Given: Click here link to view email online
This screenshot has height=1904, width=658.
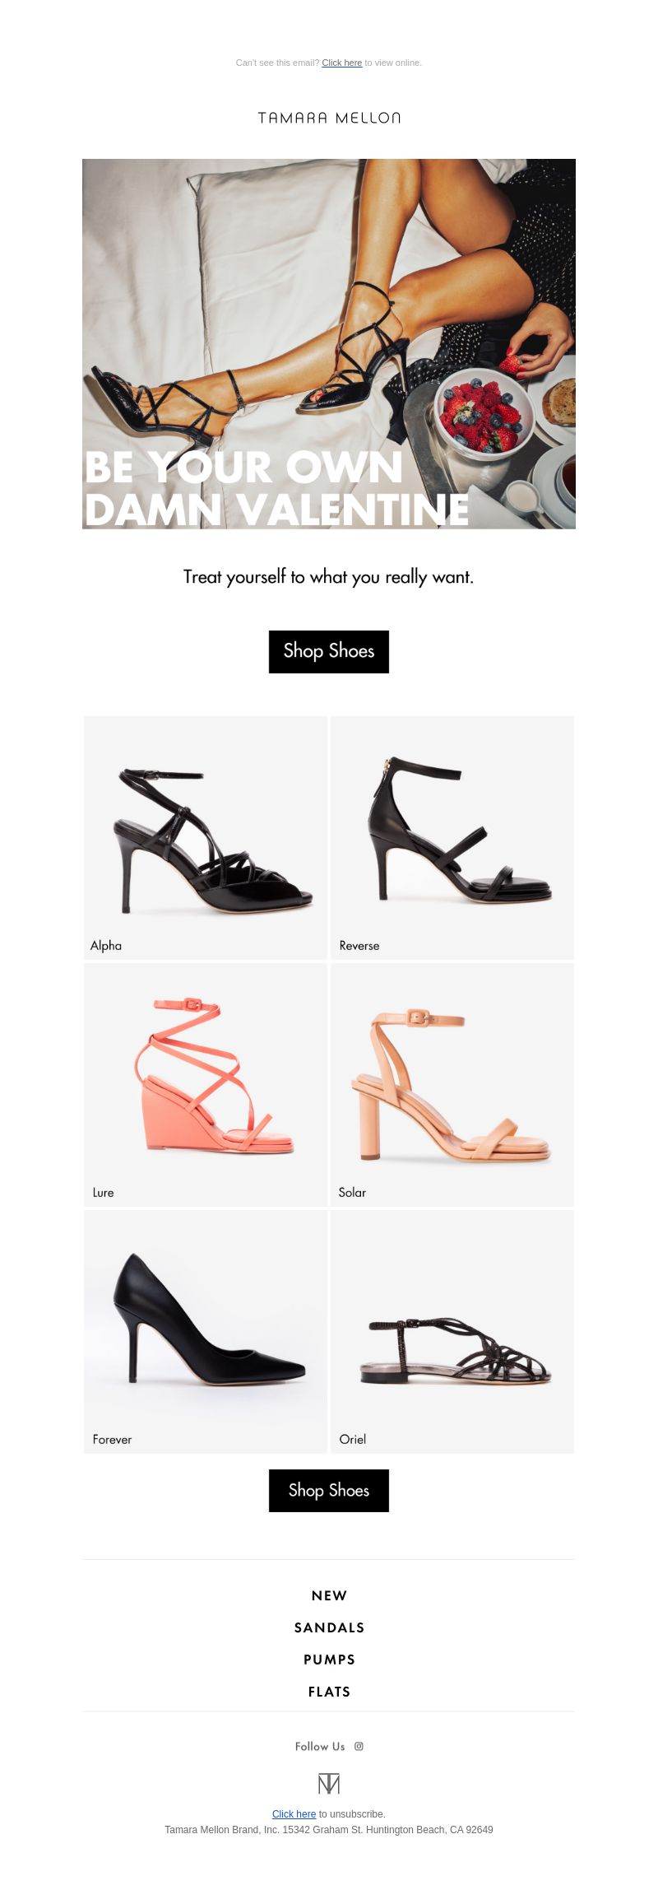Looking at the screenshot, I should (x=342, y=63).
